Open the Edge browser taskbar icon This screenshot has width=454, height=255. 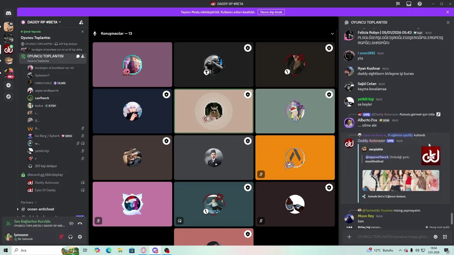tap(109, 250)
